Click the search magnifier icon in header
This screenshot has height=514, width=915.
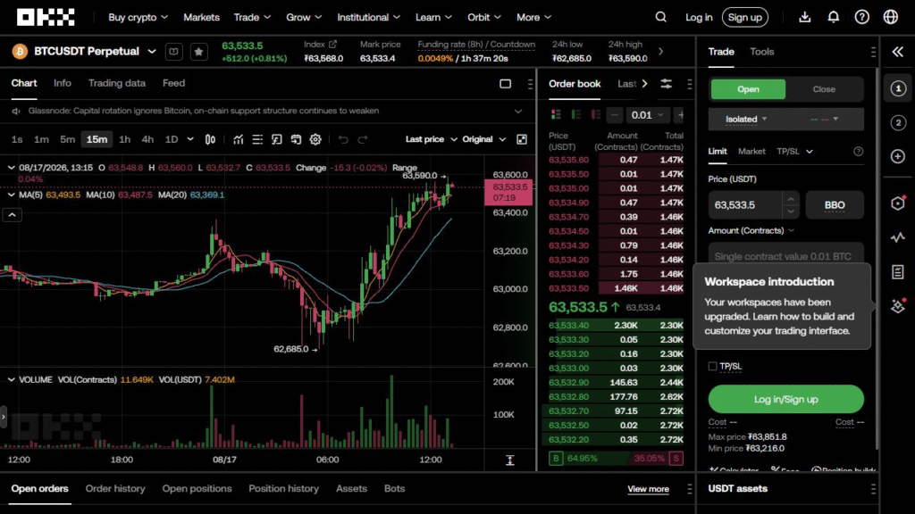pos(660,17)
